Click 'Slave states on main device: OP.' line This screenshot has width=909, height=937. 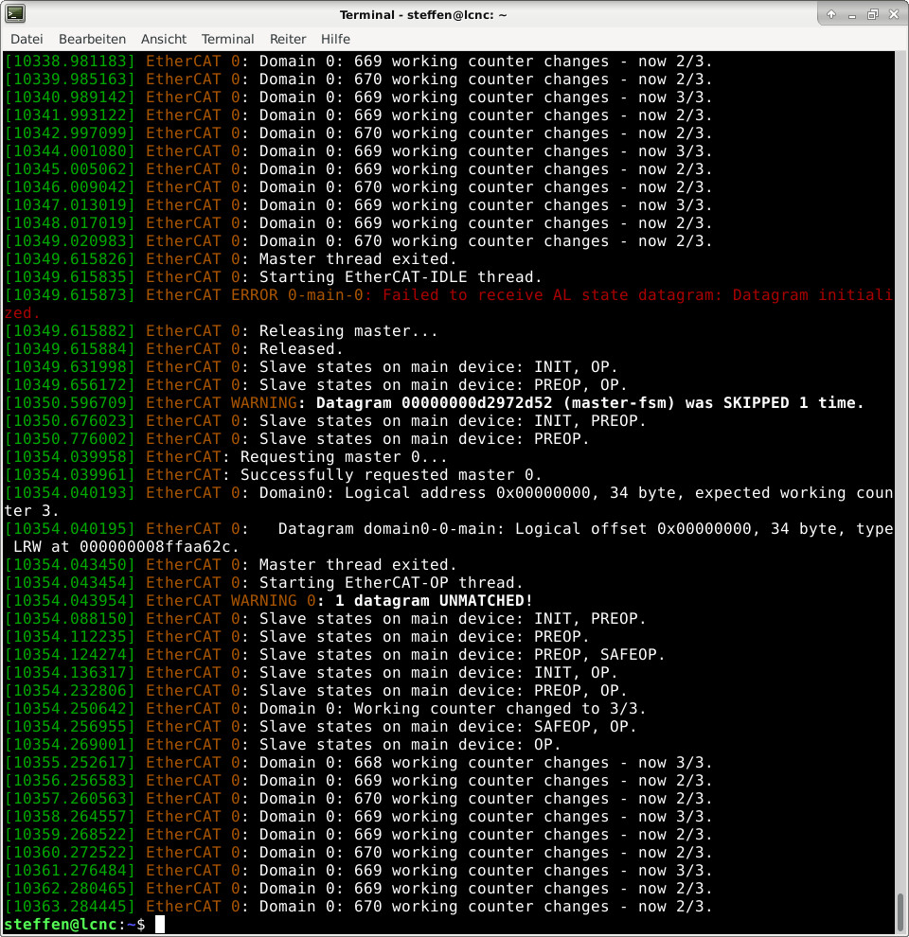[x=283, y=745]
